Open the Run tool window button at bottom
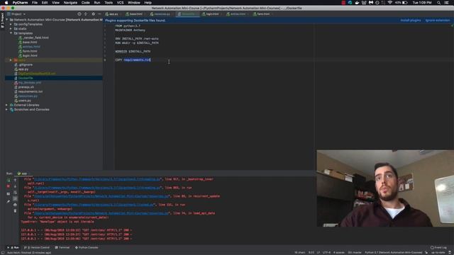The height and width of the screenshot is (255, 454). pyautogui.click(x=13, y=247)
